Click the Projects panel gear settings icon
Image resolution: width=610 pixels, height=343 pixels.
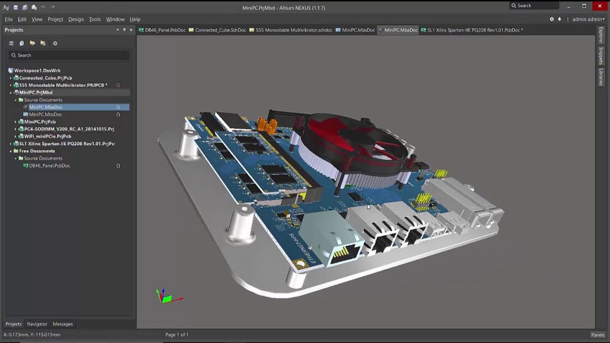tap(55, 43)
